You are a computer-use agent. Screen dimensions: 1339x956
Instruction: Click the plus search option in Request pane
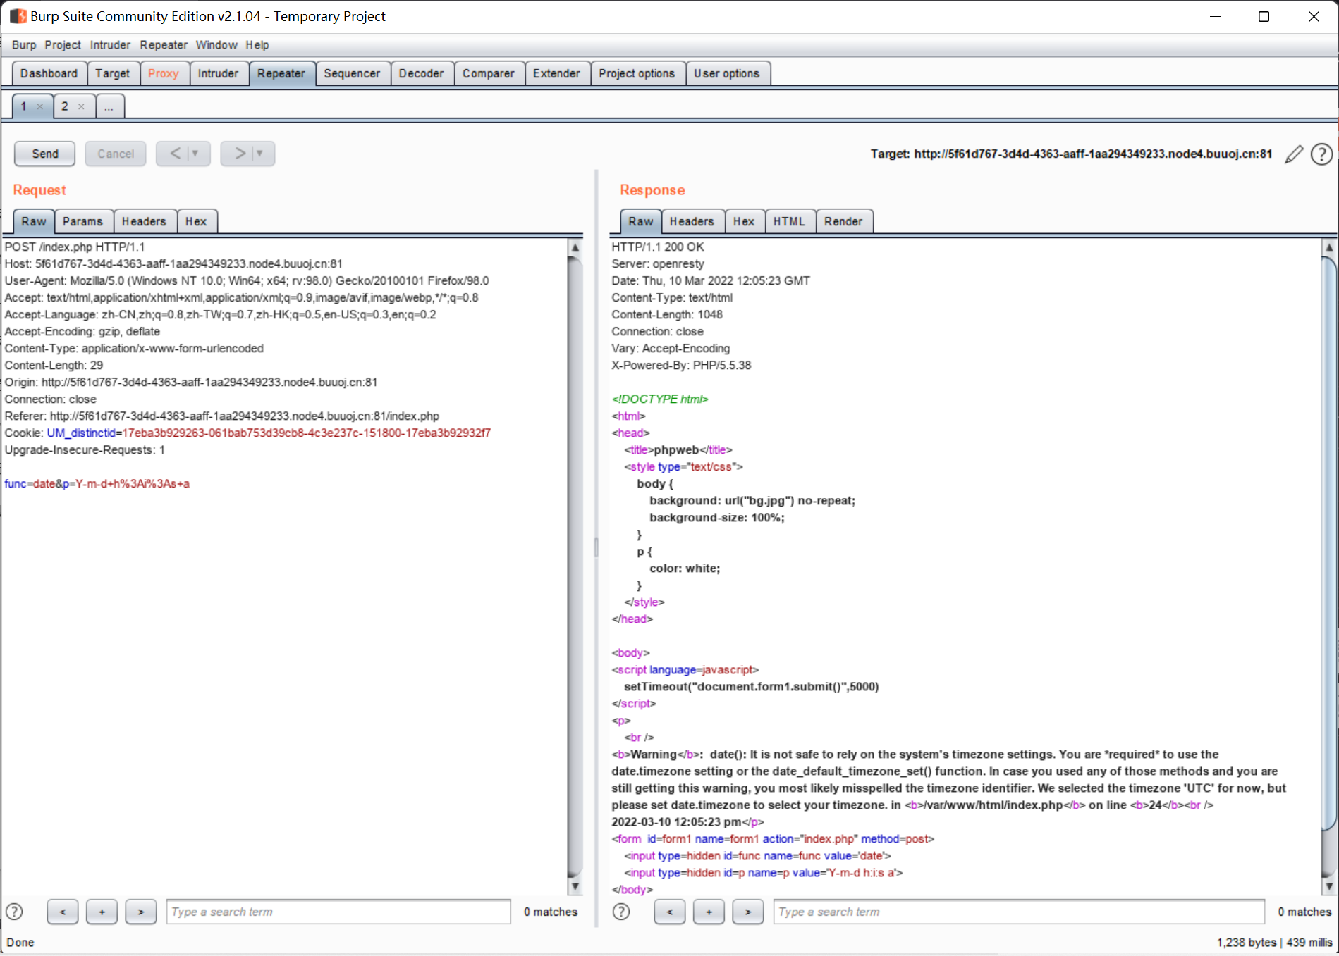point(102,911)
